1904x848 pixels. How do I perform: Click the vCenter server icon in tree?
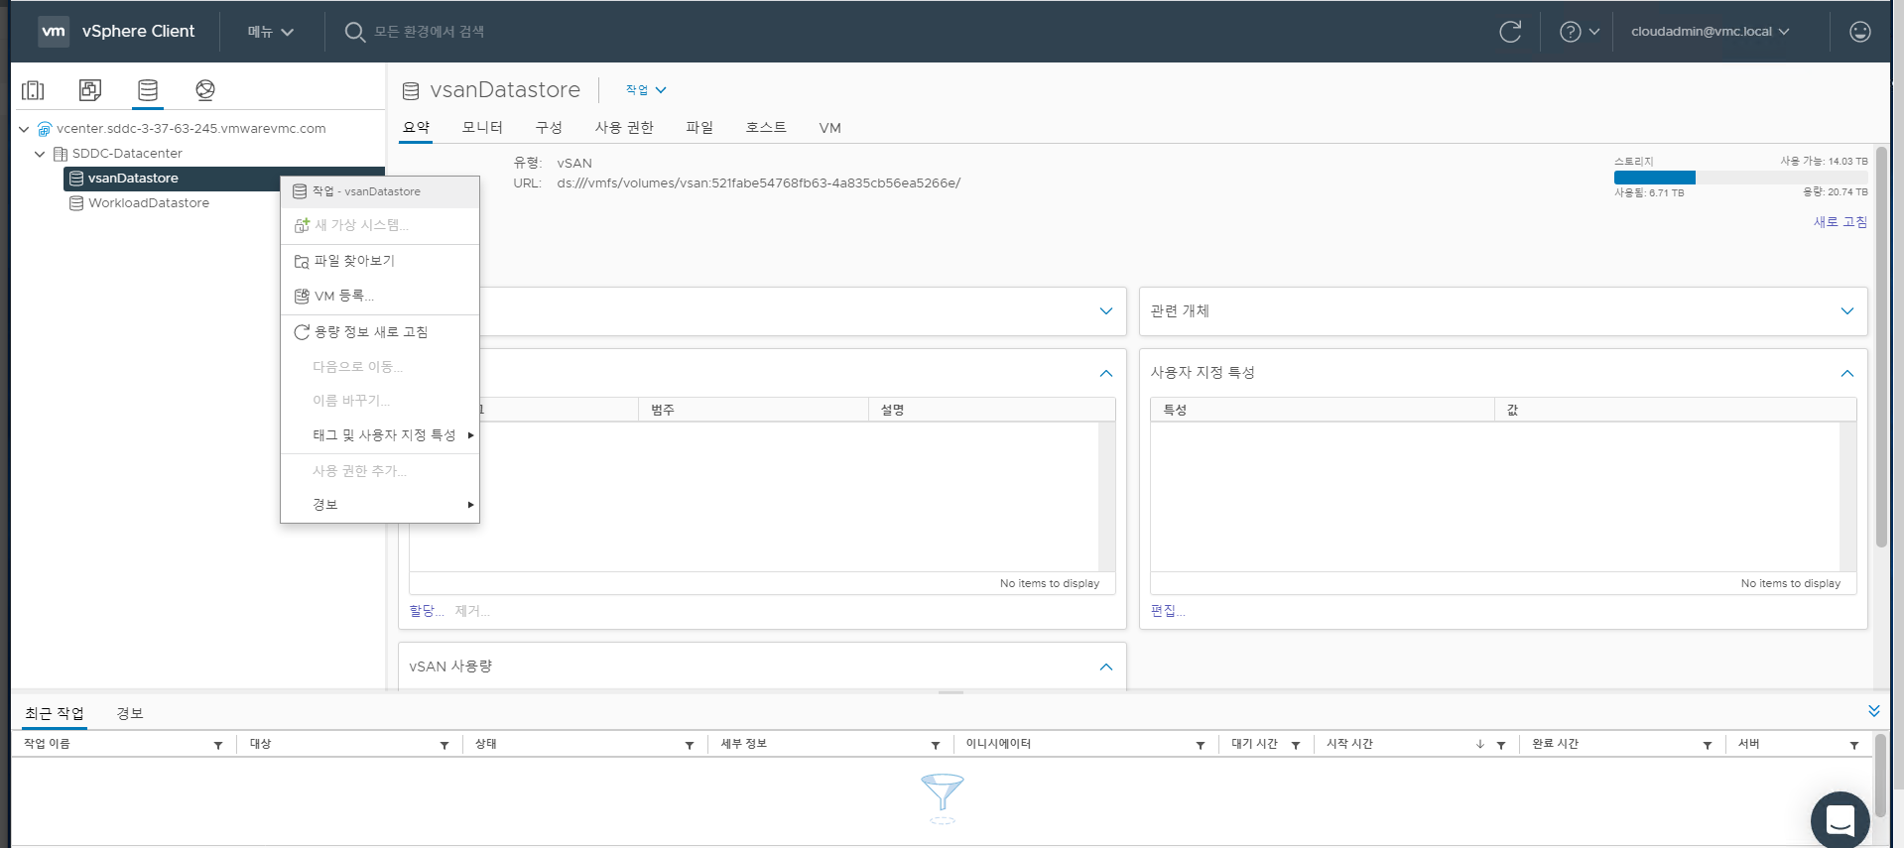(45, 129)
